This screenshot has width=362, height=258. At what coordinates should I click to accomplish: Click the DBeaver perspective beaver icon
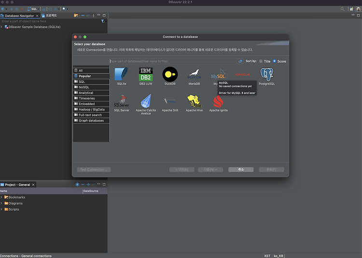point(358,9)
